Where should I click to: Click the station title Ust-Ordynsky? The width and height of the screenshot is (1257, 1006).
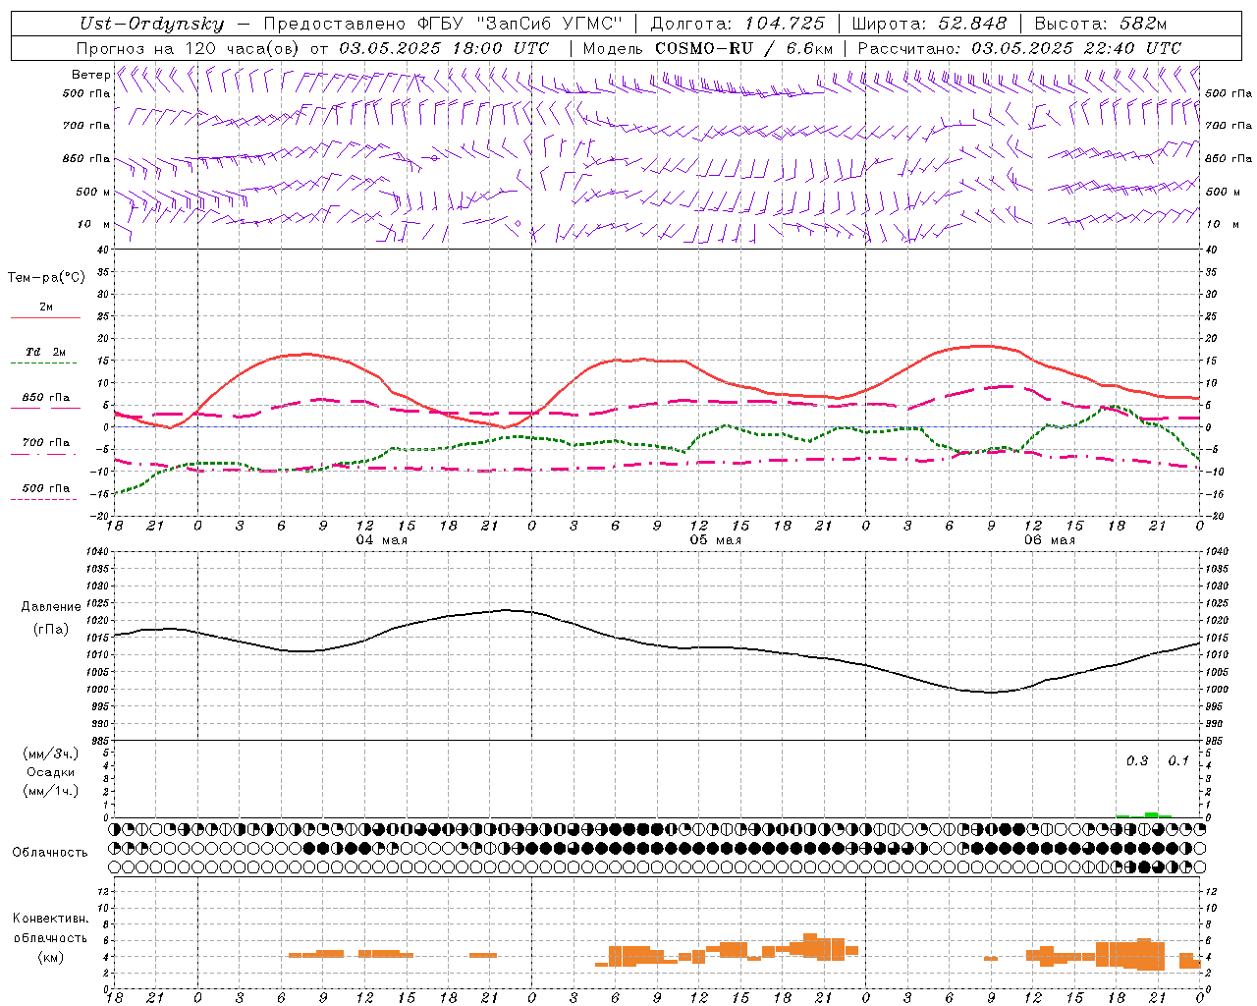pos(152,24)
